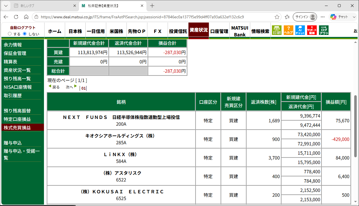The width and height of the screenshot is (359, 206).
Task: Open the MATSUI Bank menu
Action: point(240,31)
